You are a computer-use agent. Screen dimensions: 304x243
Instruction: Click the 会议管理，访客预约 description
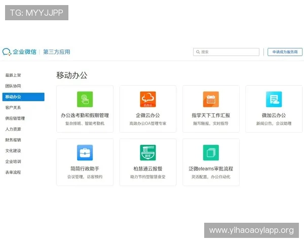click(85, 177)
